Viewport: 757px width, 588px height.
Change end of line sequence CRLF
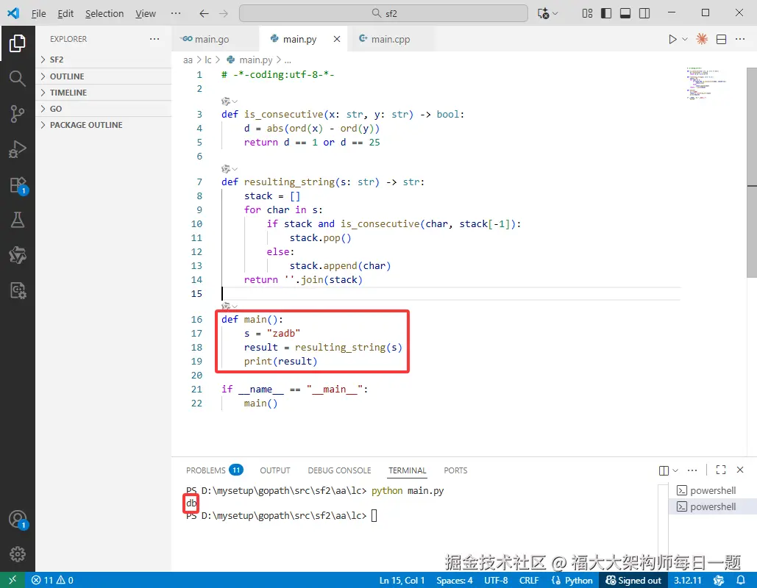point(529,580)
